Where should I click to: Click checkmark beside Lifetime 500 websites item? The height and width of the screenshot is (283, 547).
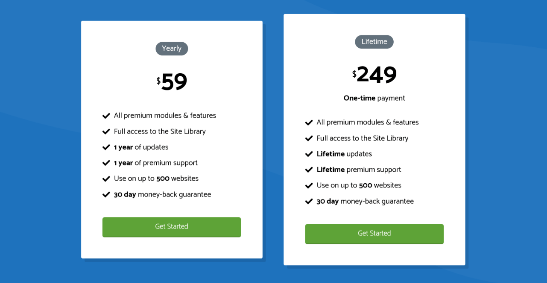[309, 186]
